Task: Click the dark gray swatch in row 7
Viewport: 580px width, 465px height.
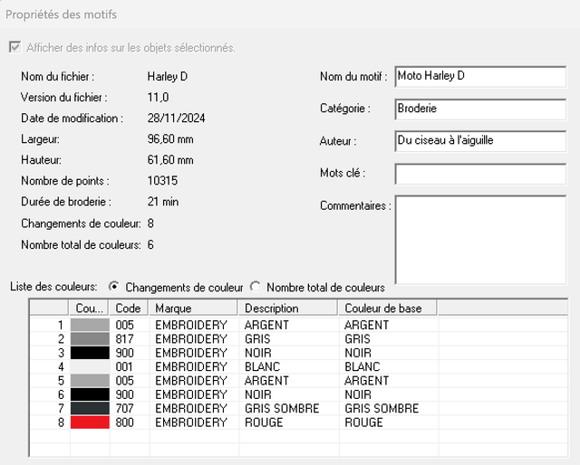Action: coord(90,409)
